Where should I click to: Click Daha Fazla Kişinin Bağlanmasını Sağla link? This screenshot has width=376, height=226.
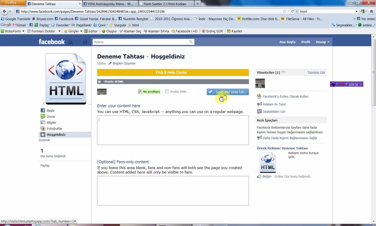point(290,138)
